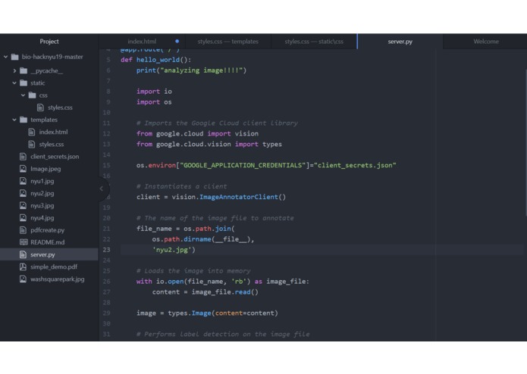This screenshot has width=527, height=374.
Task: Click the static folder icon
Action: point(24,83)
